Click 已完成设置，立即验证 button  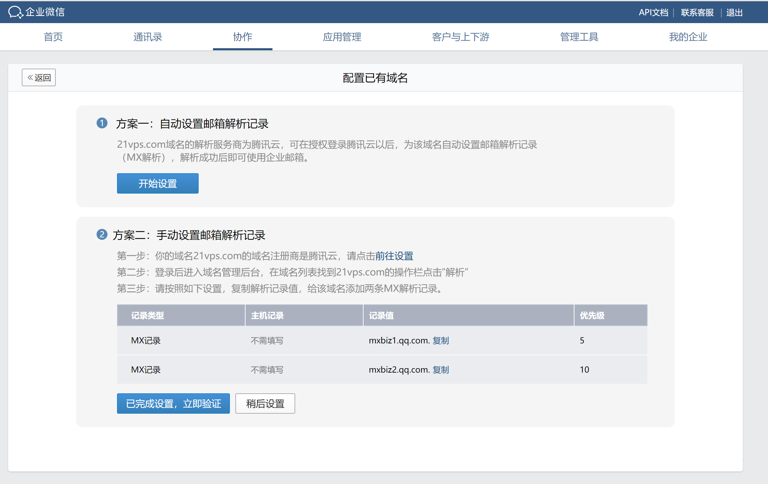tap(173, 404)
